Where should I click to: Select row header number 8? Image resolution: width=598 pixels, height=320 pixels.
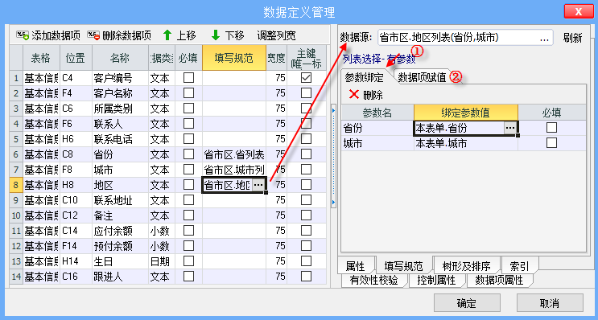click(x=16, y=185)
